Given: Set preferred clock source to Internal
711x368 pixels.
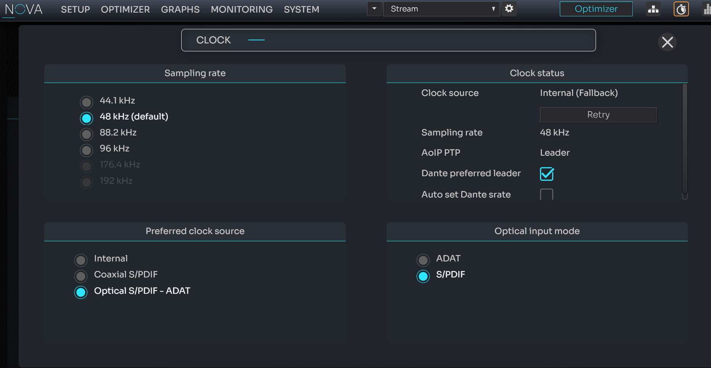Looking at the screenshot, I should [x=81, y=260].
